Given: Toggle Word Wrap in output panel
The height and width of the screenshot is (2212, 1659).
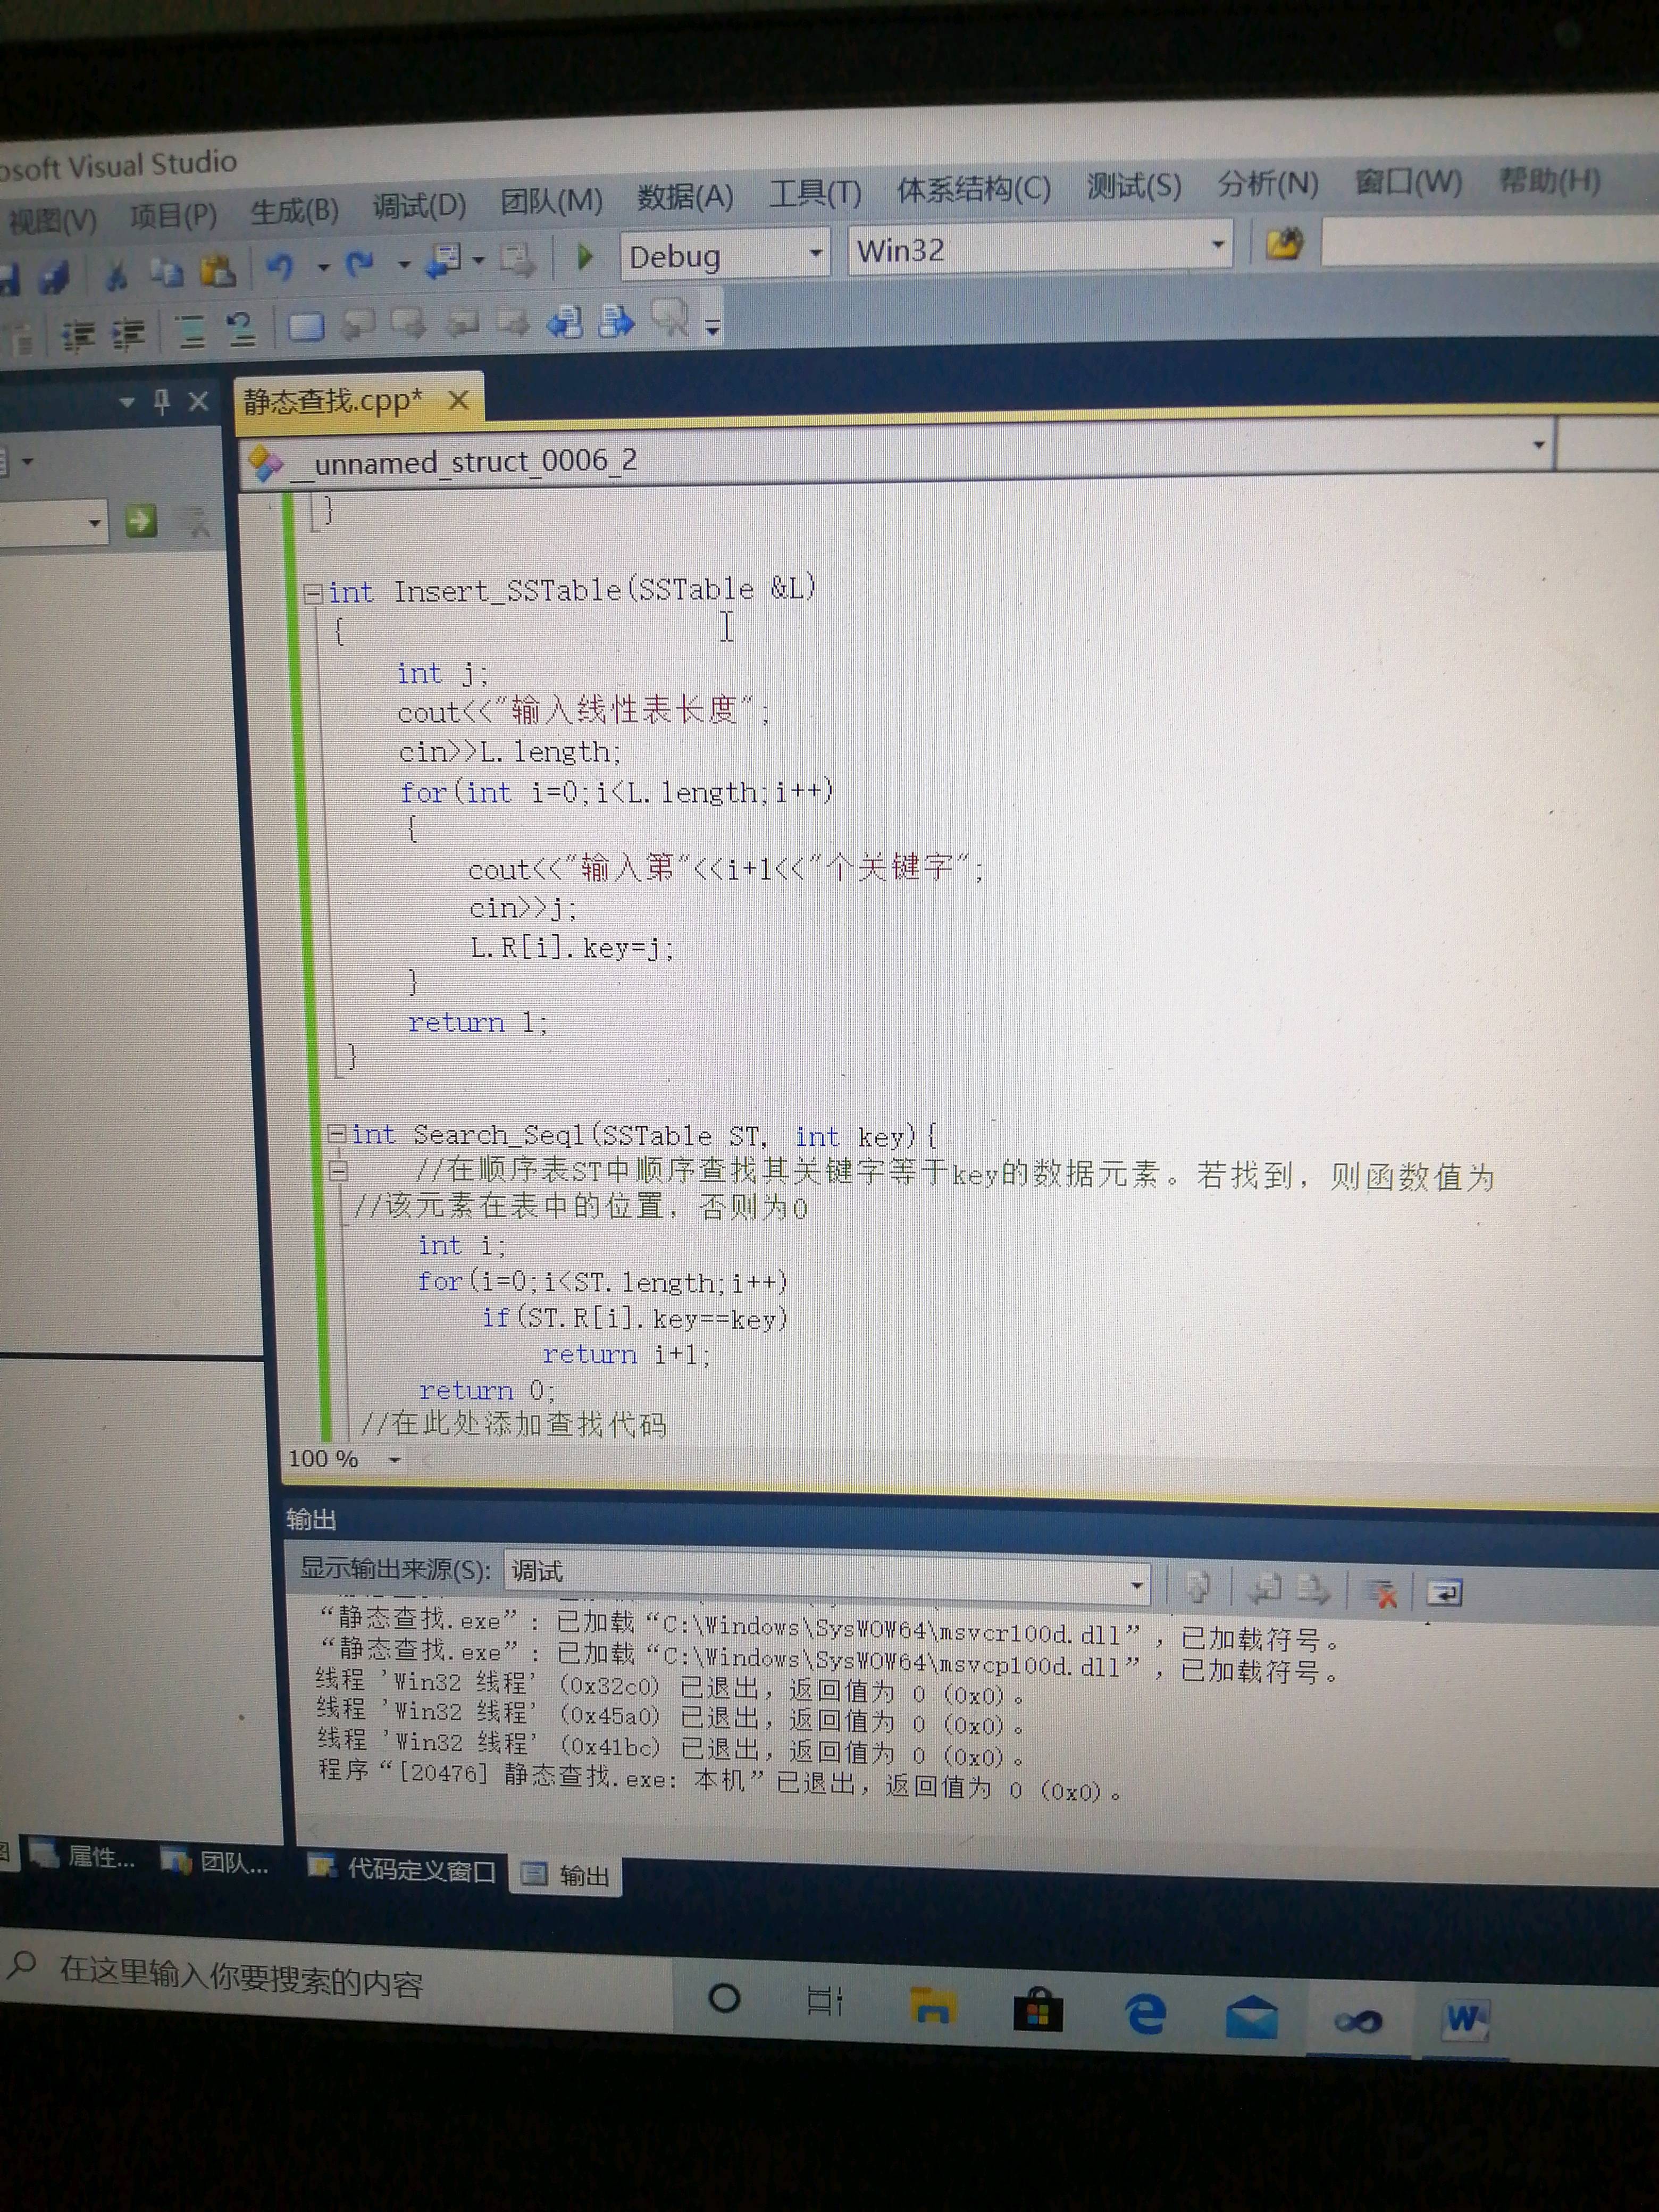Looking at the screenshot, I should (x=1444, y=1592).
